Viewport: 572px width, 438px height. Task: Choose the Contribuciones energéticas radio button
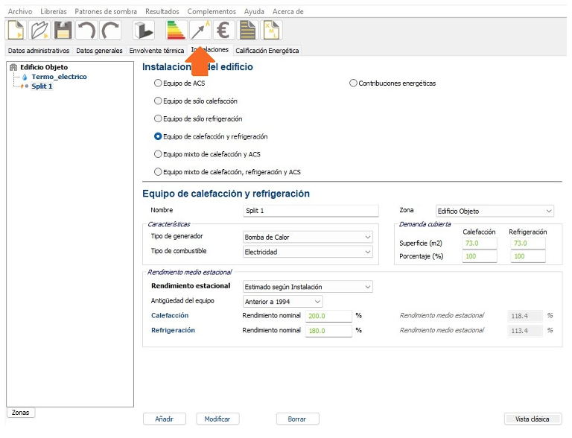pos(353,83)
